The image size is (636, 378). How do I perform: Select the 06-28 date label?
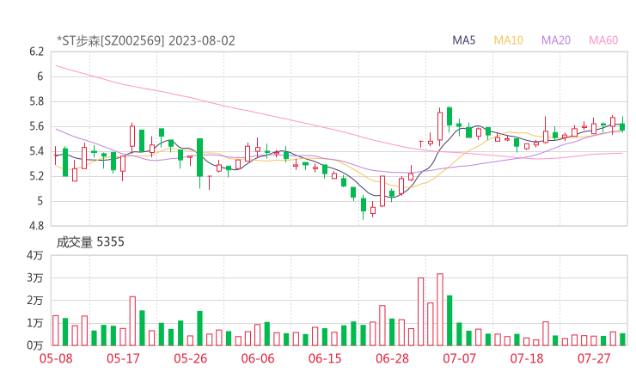point(392,358)
